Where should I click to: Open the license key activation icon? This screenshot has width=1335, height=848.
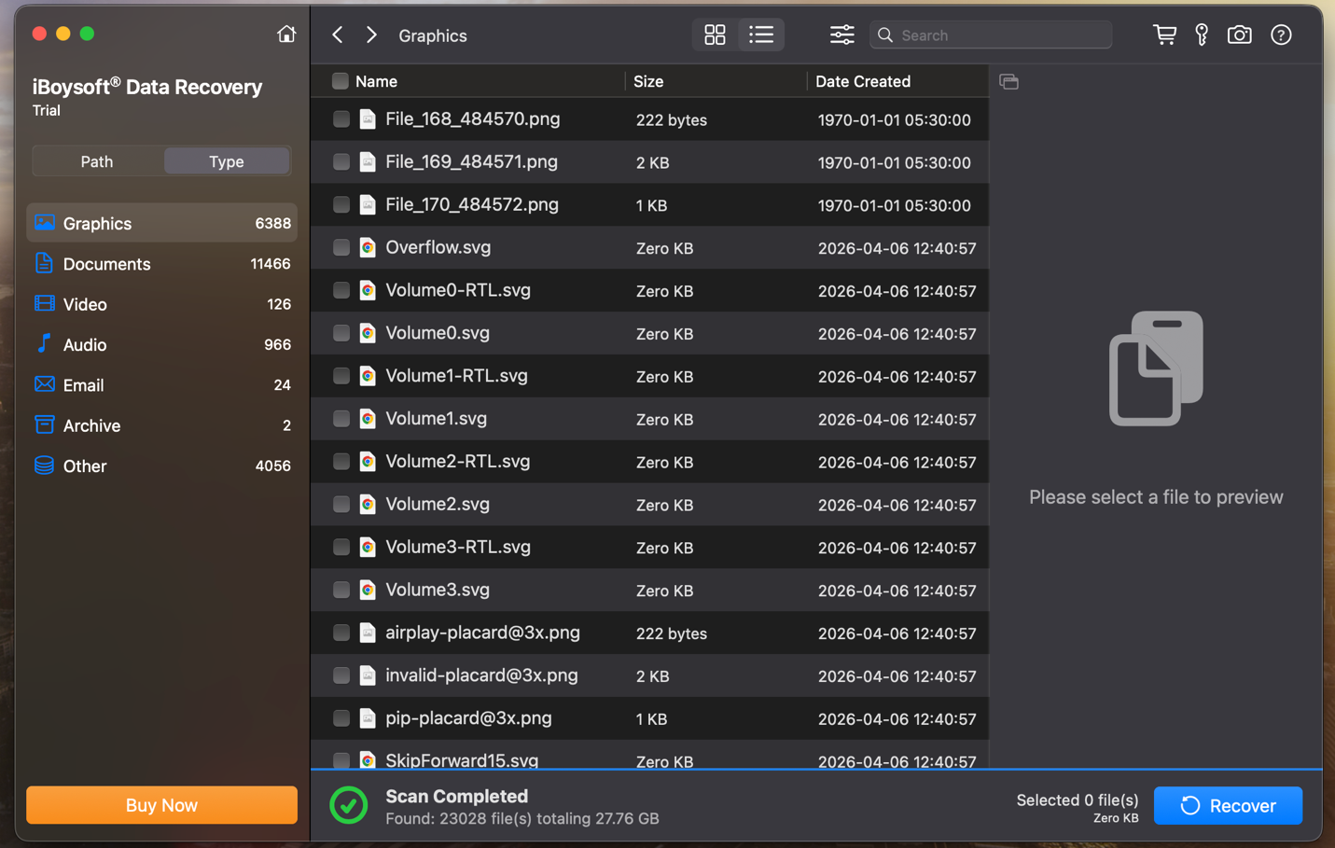click(1202, 35)
